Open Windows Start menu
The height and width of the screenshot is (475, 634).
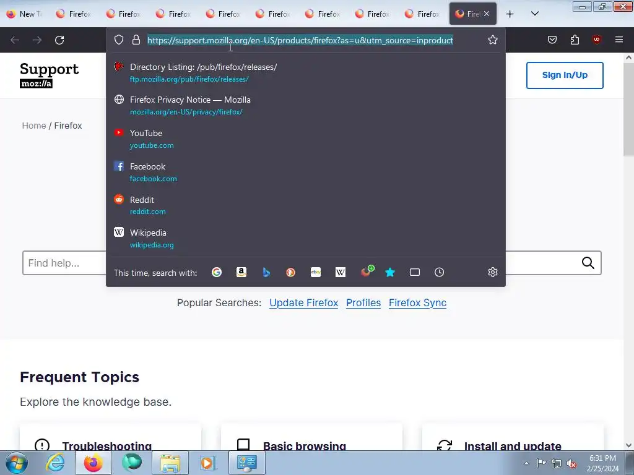coord(17,463)
